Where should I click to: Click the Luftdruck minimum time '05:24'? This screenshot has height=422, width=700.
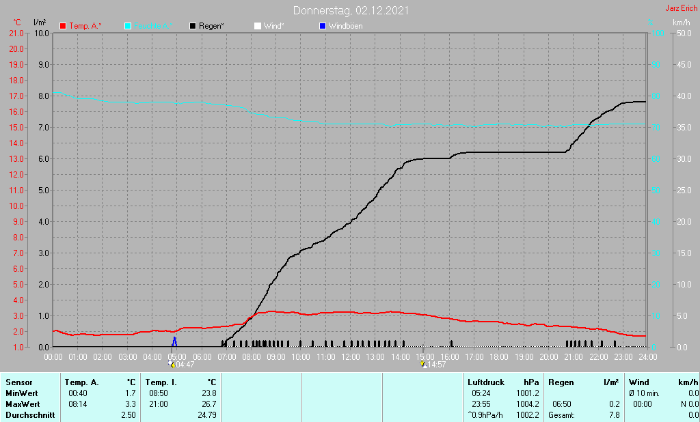coord(481,393)
